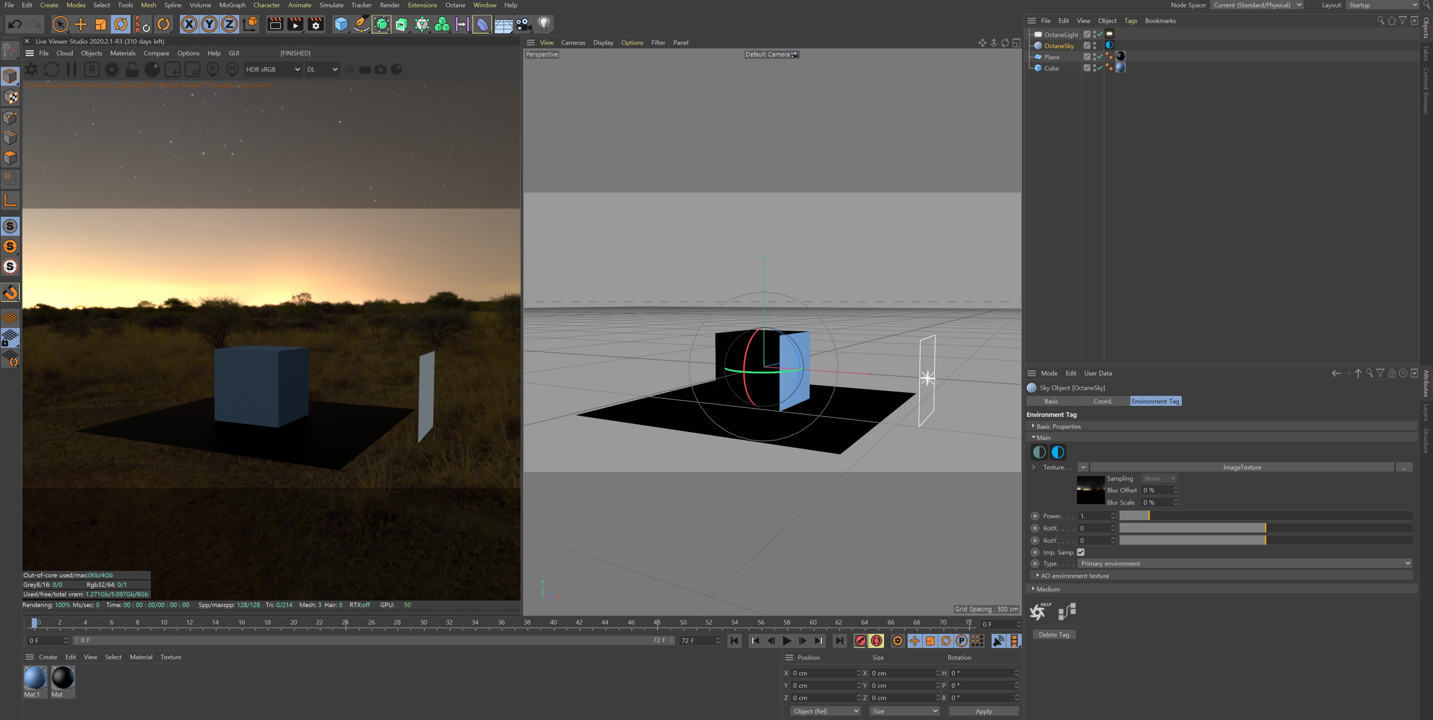Select the Scale tool in top toolbar
This screenshot has width=1433, height=720.
[101, 25]
